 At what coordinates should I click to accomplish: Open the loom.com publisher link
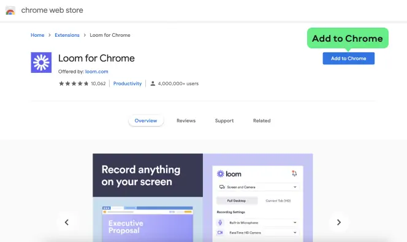(x=97, y=72)
